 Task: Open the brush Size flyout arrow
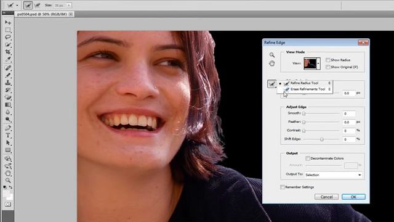point(69,6)
